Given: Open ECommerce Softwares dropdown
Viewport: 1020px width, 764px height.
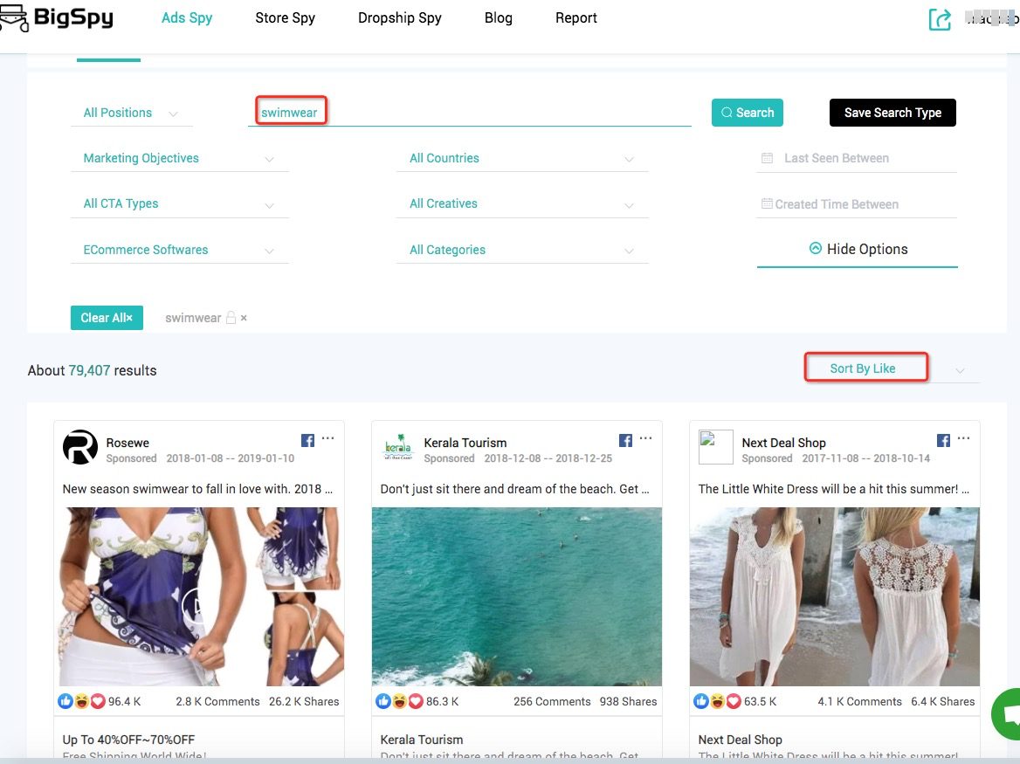Looking at the screenshot, I should click(179, 250).
